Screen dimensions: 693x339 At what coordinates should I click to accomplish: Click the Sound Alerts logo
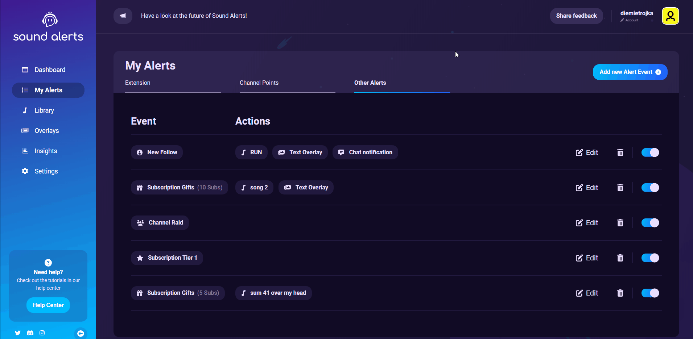pyautogui.click(x=48, y=26)
